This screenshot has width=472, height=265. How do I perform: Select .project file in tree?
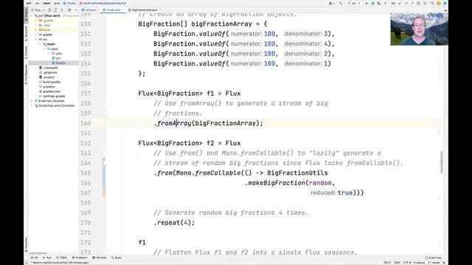click(47, 77)
